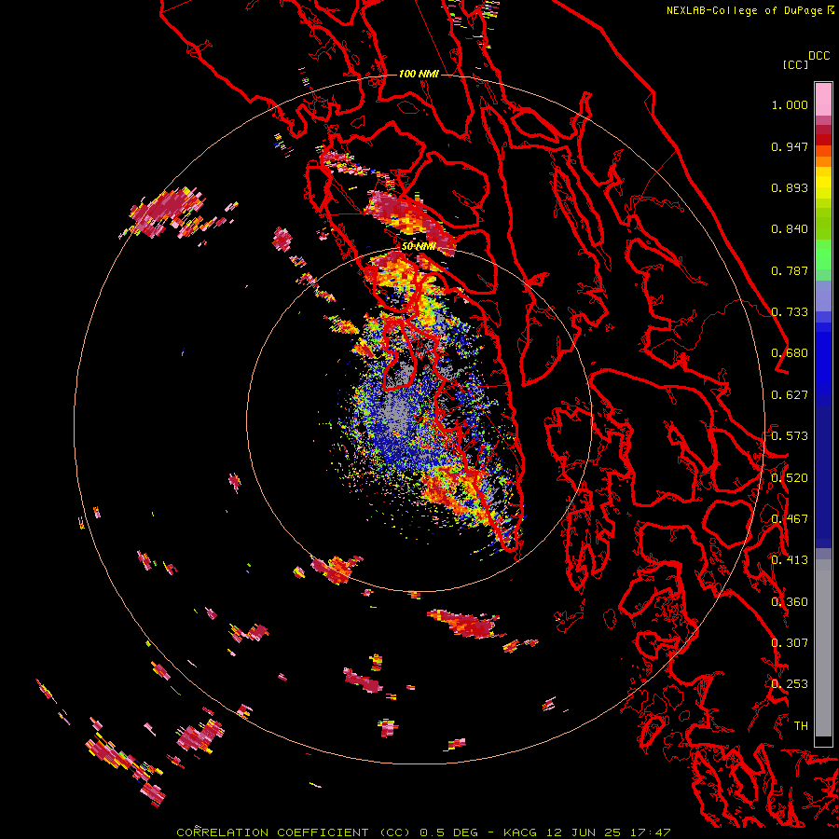Select the 0.840 legend value

[x=790, y=229]
